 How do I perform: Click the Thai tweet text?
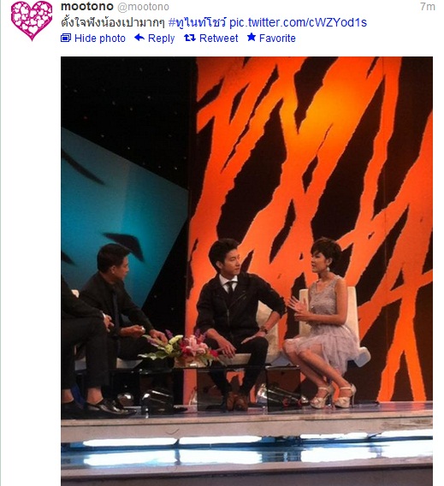click(113, 22)
